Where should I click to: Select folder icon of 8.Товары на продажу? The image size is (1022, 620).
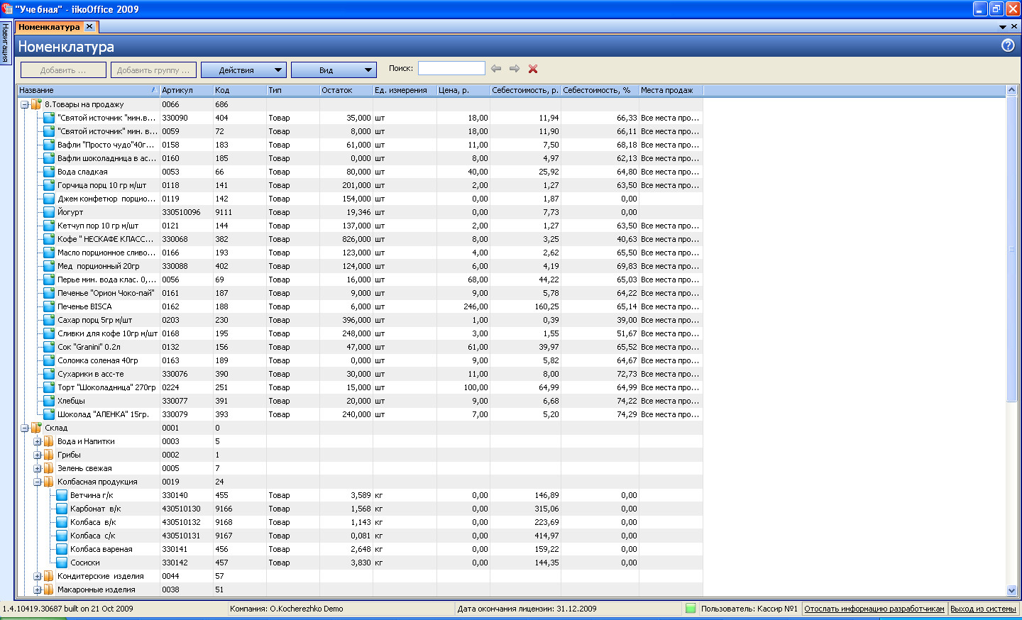[x=36, y=104]
